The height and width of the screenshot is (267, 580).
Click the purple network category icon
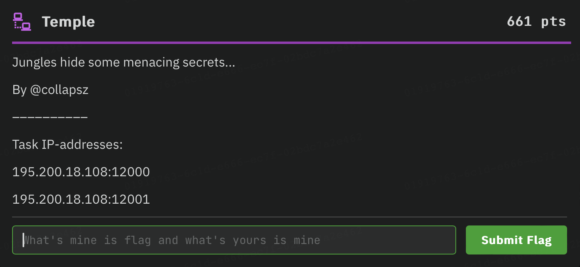[x=22, y=22]
